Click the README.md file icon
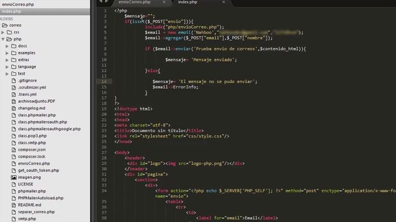 tap(14, 205)
